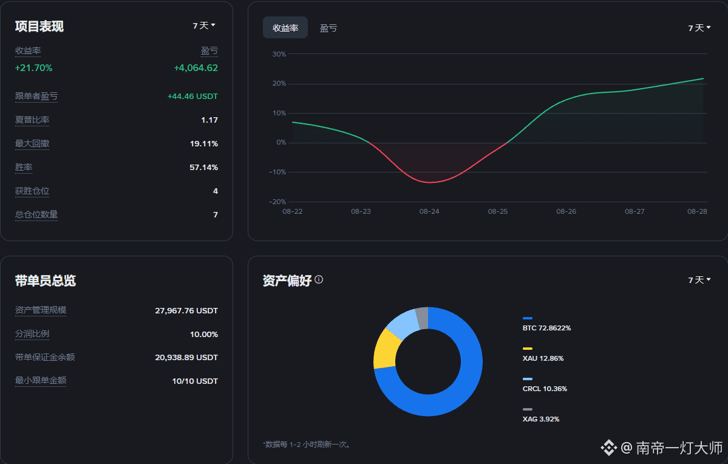Click the 最小跟单金额 label
This screenshot has width=728, height=464.
[x=41, y=380]
